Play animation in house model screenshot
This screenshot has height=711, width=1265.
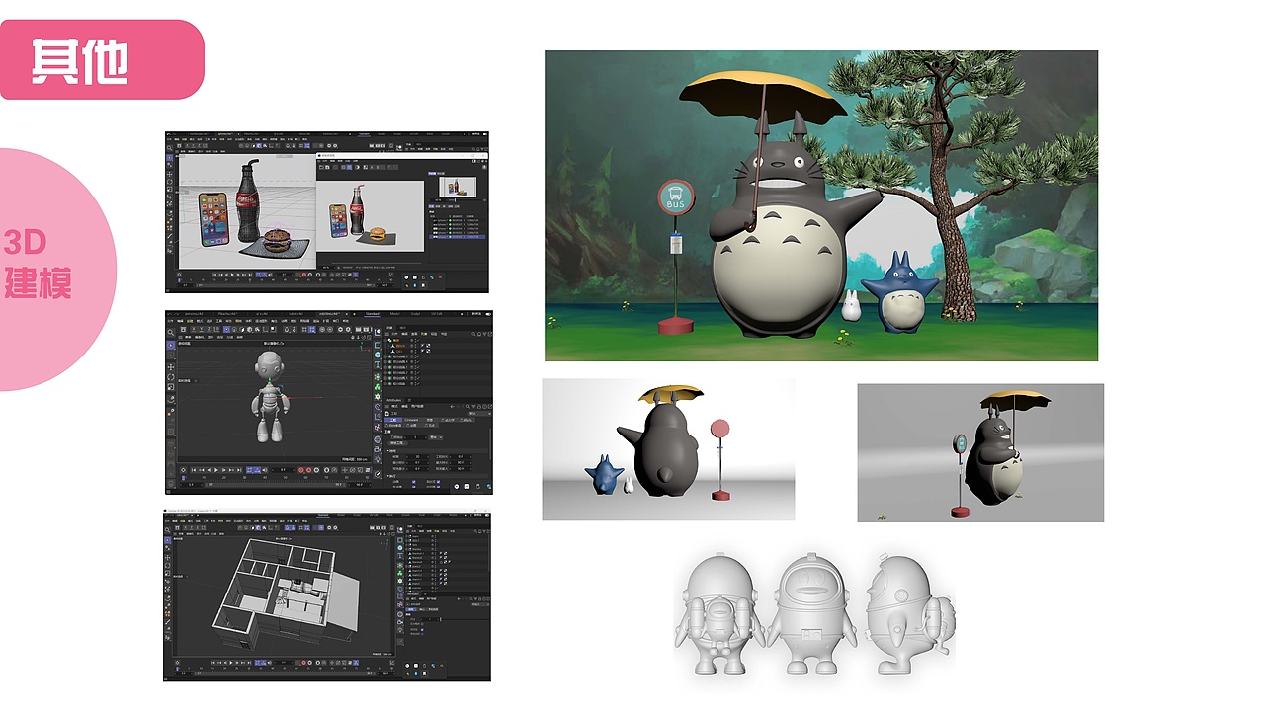(x=231, y=663)
